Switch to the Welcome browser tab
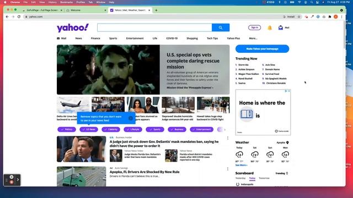 [85, 10]
